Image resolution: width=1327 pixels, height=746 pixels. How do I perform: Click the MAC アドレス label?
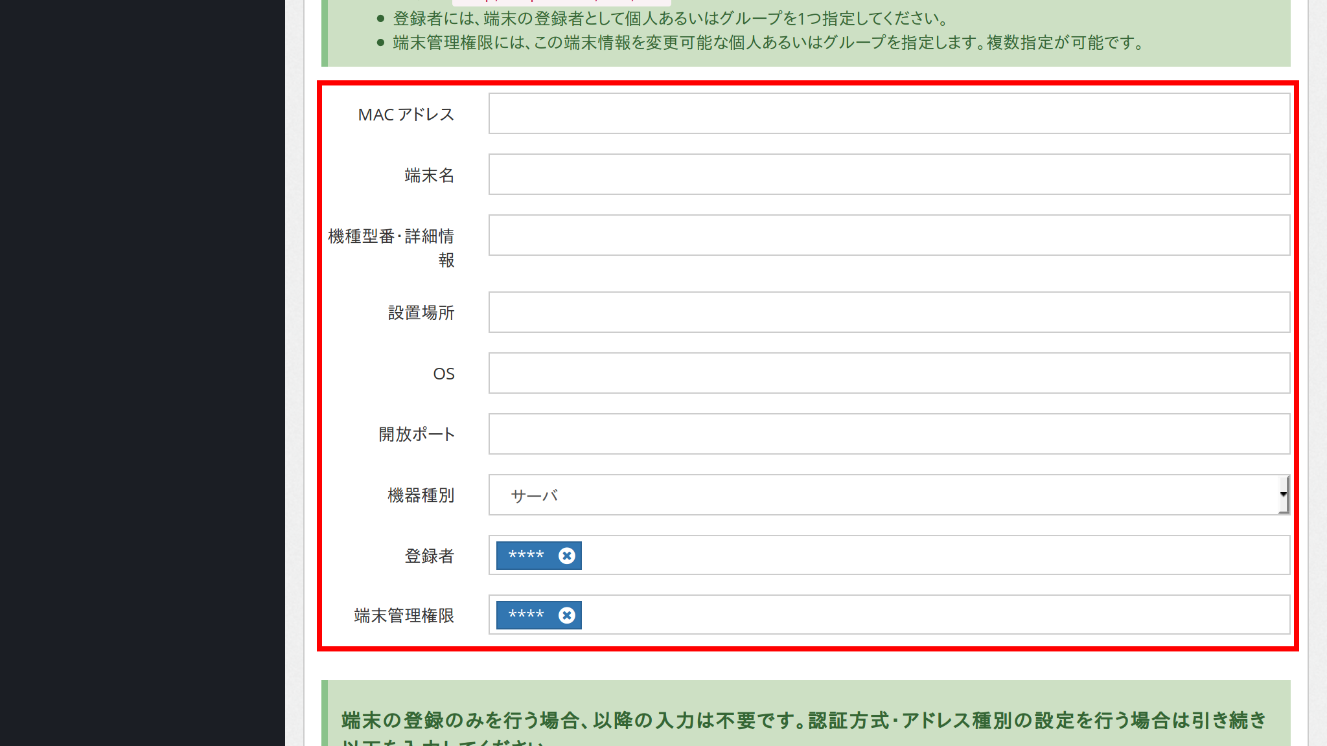406,115
